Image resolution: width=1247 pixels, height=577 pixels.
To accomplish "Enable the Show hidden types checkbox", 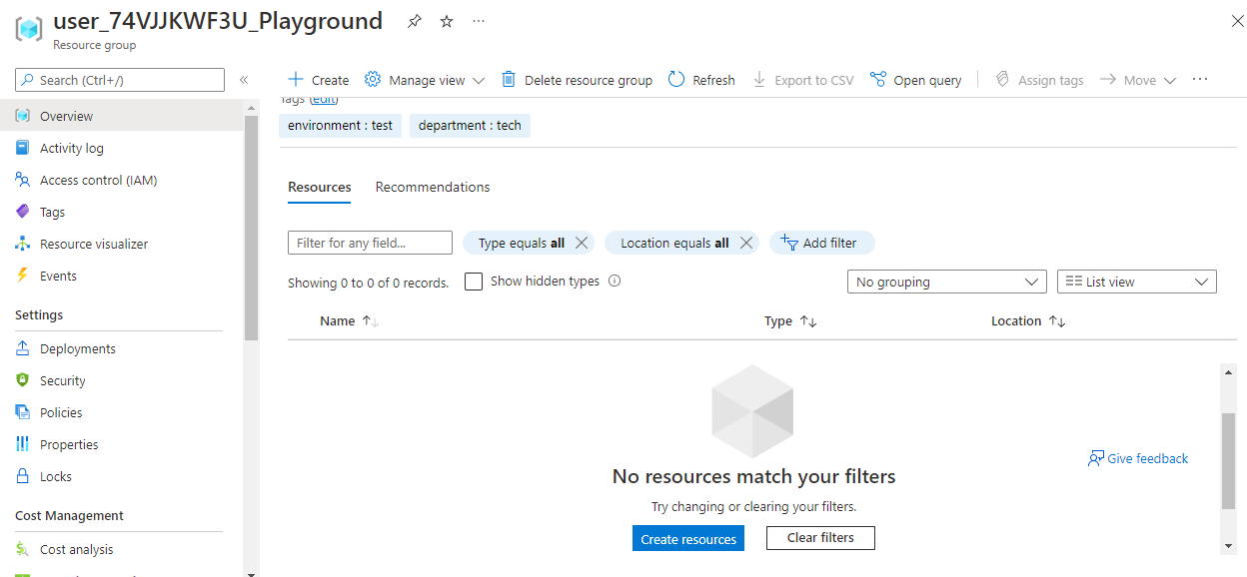I will coord(473,281).
